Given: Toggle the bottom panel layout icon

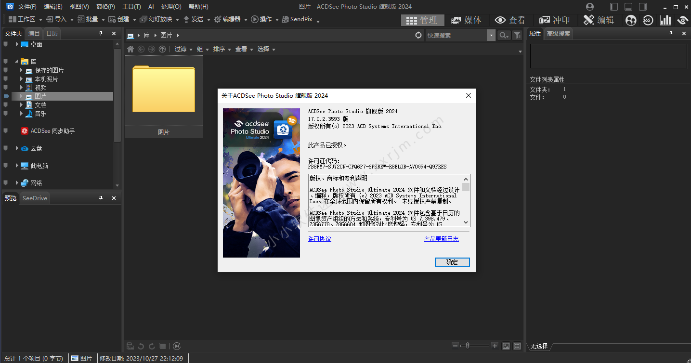Looking at the screenshot, I should point(628,7).
